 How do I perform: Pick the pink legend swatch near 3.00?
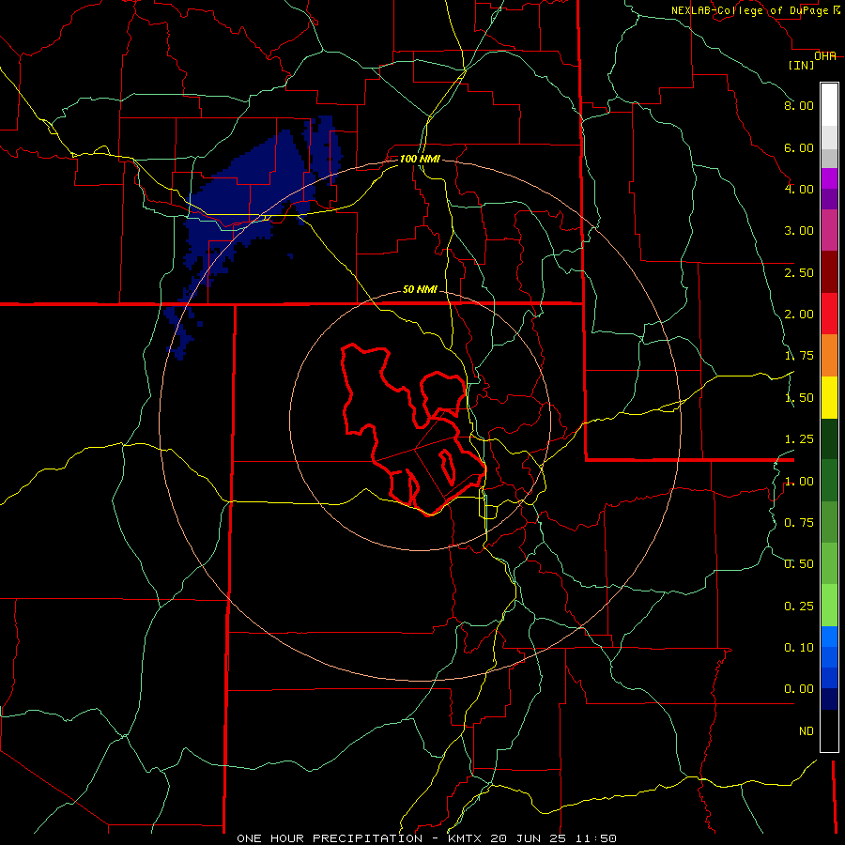[829, 230]
